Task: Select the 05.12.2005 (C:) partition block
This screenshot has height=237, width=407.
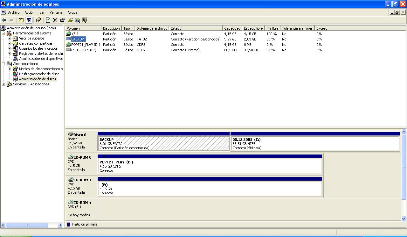Action: pyautogui.click(x=315, y=144)
